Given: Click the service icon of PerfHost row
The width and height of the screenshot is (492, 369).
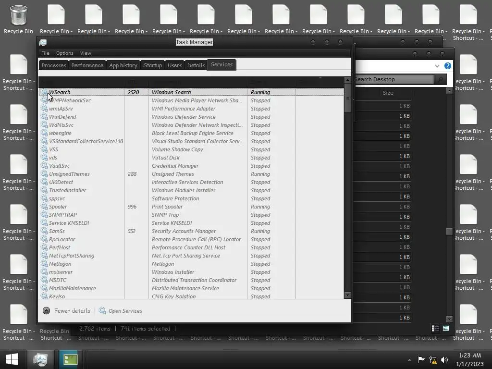Looking at the screenshot, I should coord(44,247).
